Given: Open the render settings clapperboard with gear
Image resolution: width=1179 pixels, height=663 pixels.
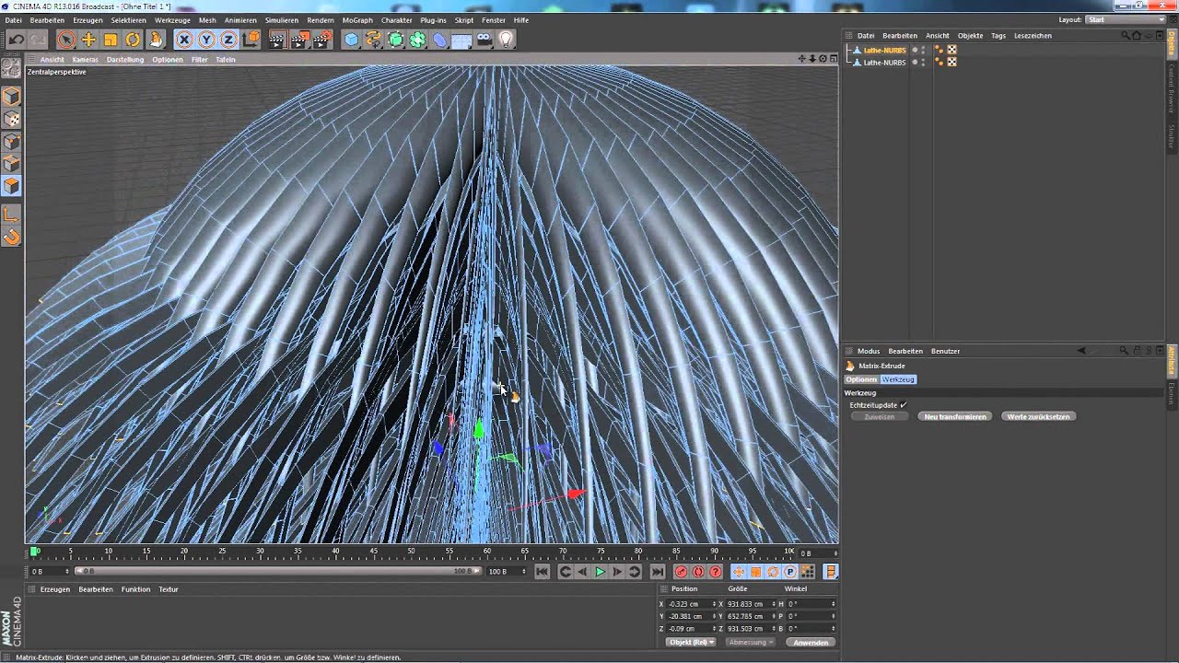Looking at the screenshot, I should [x=321, y=40].
